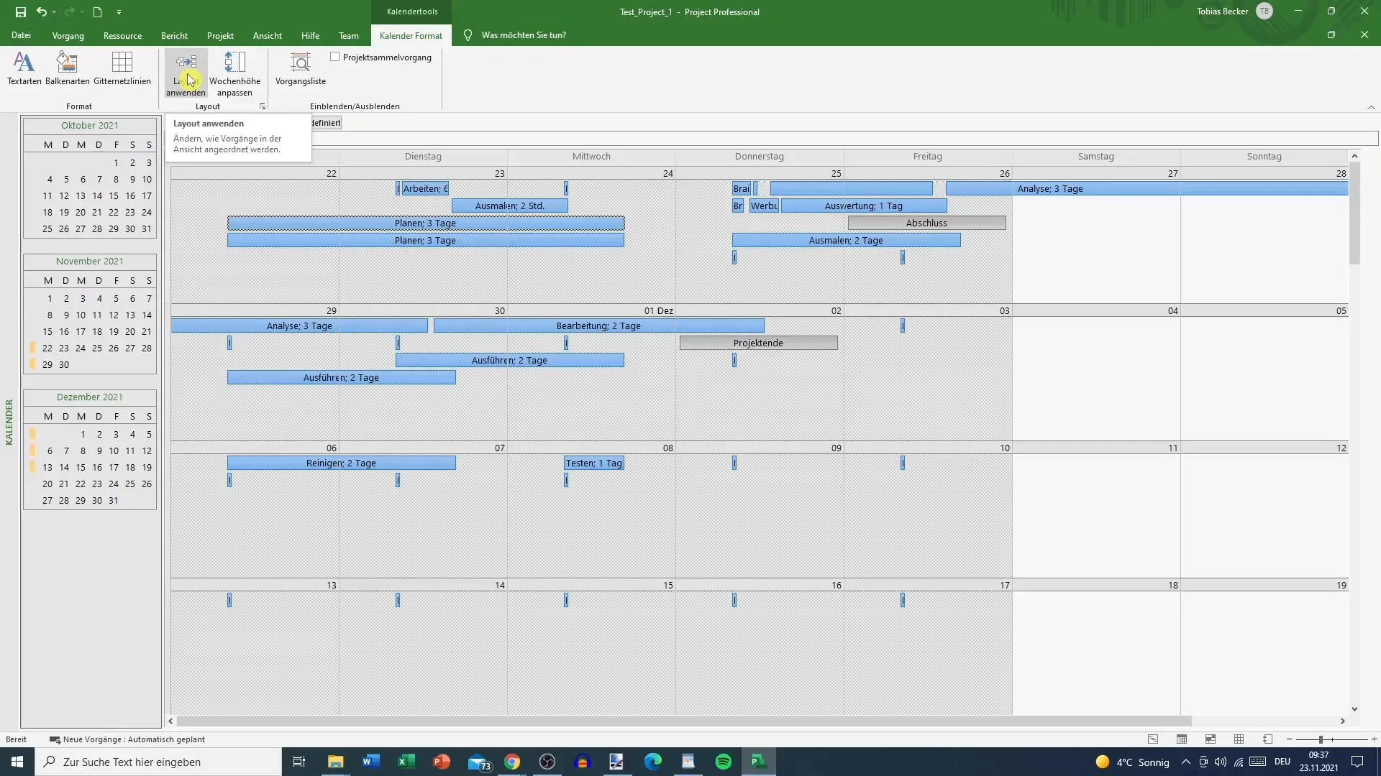Select the Testen; 1 Tag task bar
The image size is (1381, 776).
pyautogui.click(x=594, y=463)
